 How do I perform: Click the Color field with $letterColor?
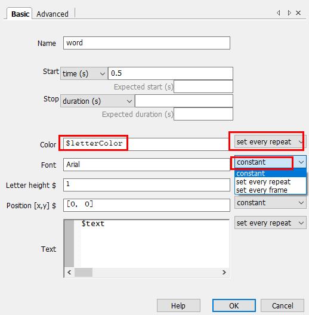[x=146, y=144]
